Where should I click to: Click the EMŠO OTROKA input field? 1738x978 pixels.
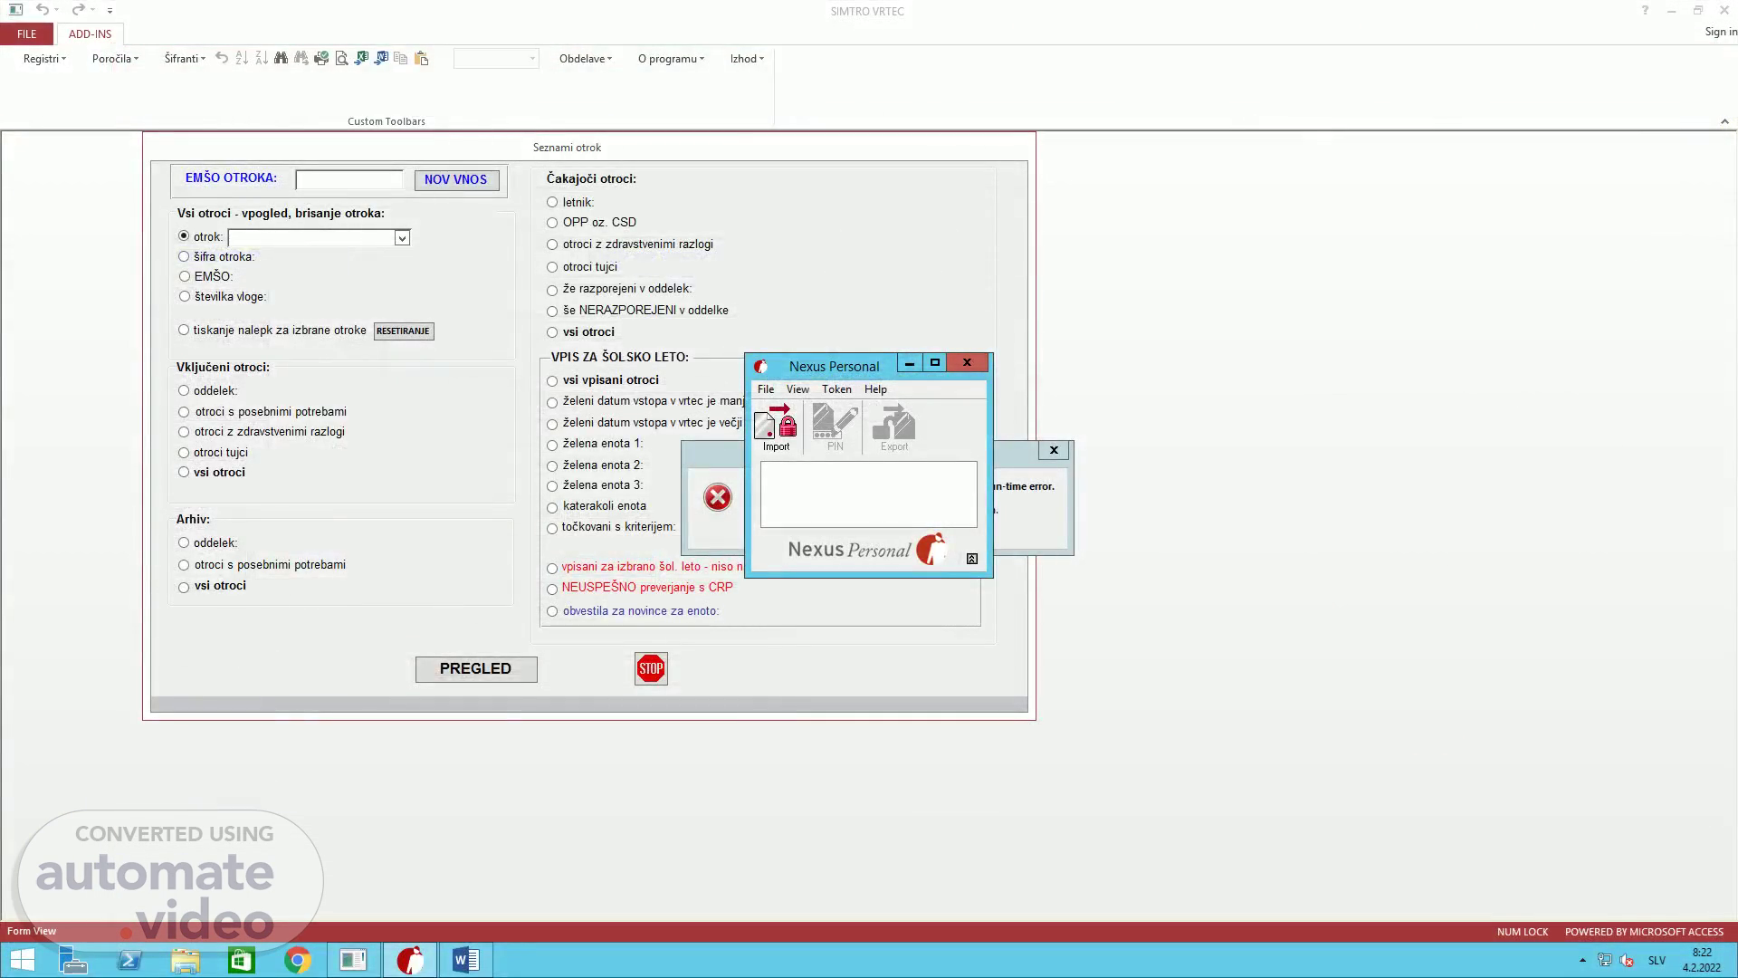tap(349, 179)
